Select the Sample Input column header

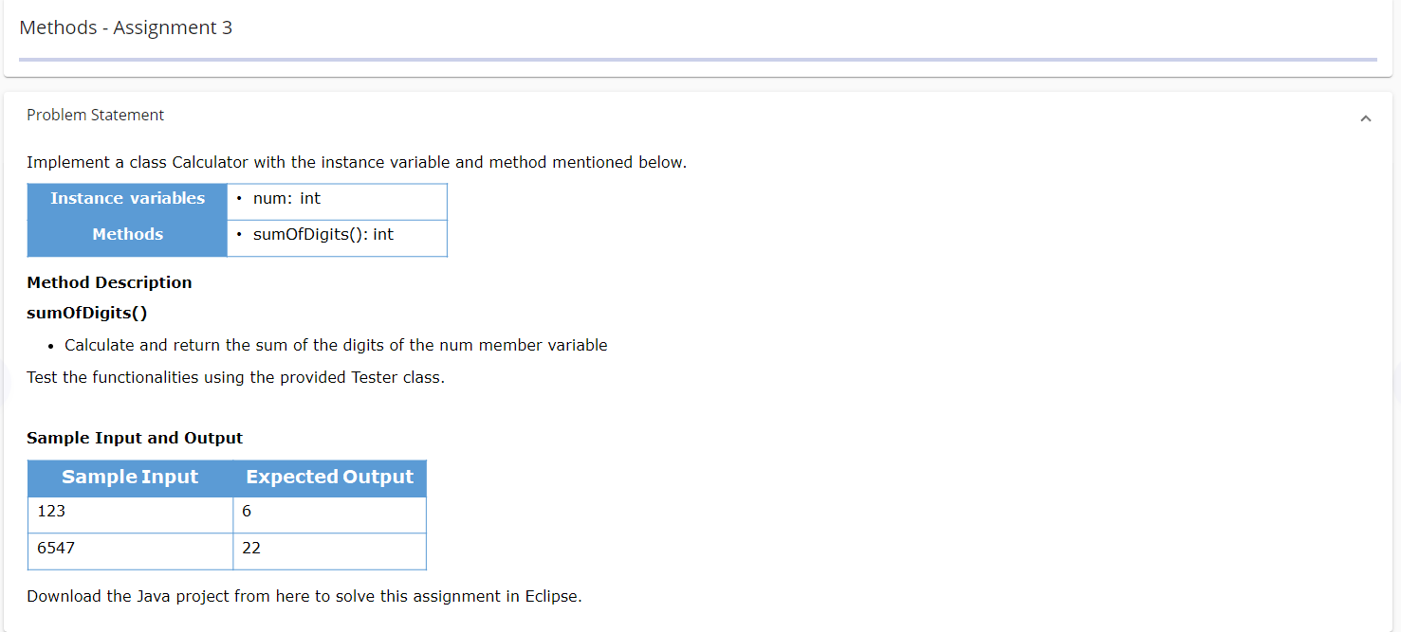coord(130,477)
